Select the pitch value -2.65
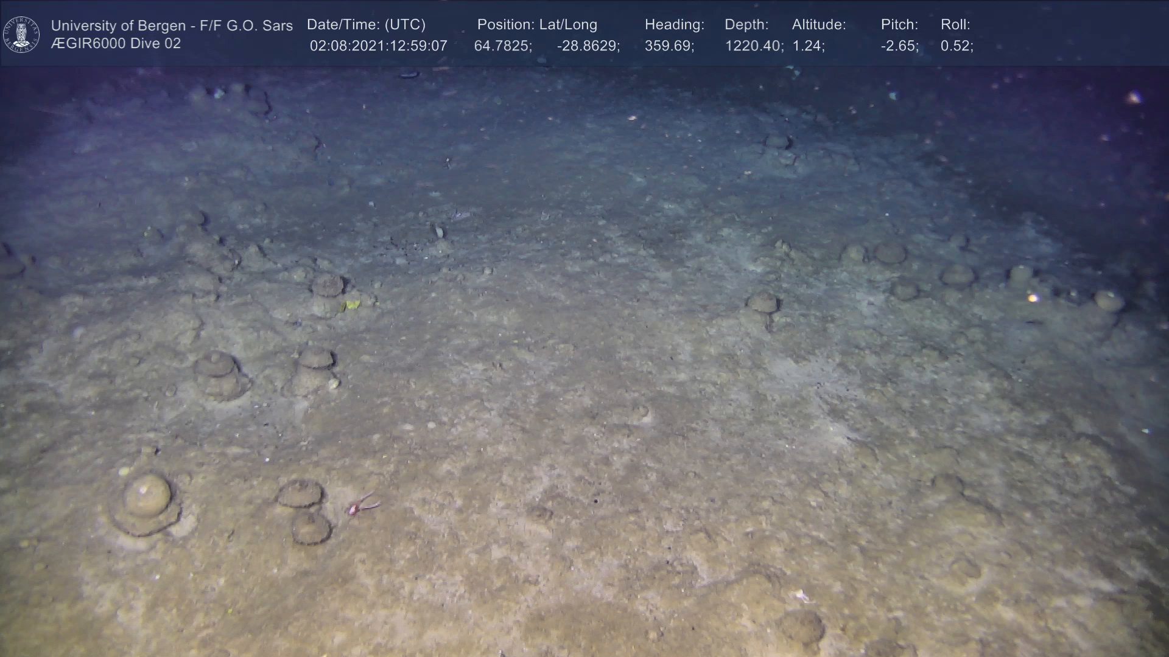The width and height of the screenshot is (1169, 657). 899,46
